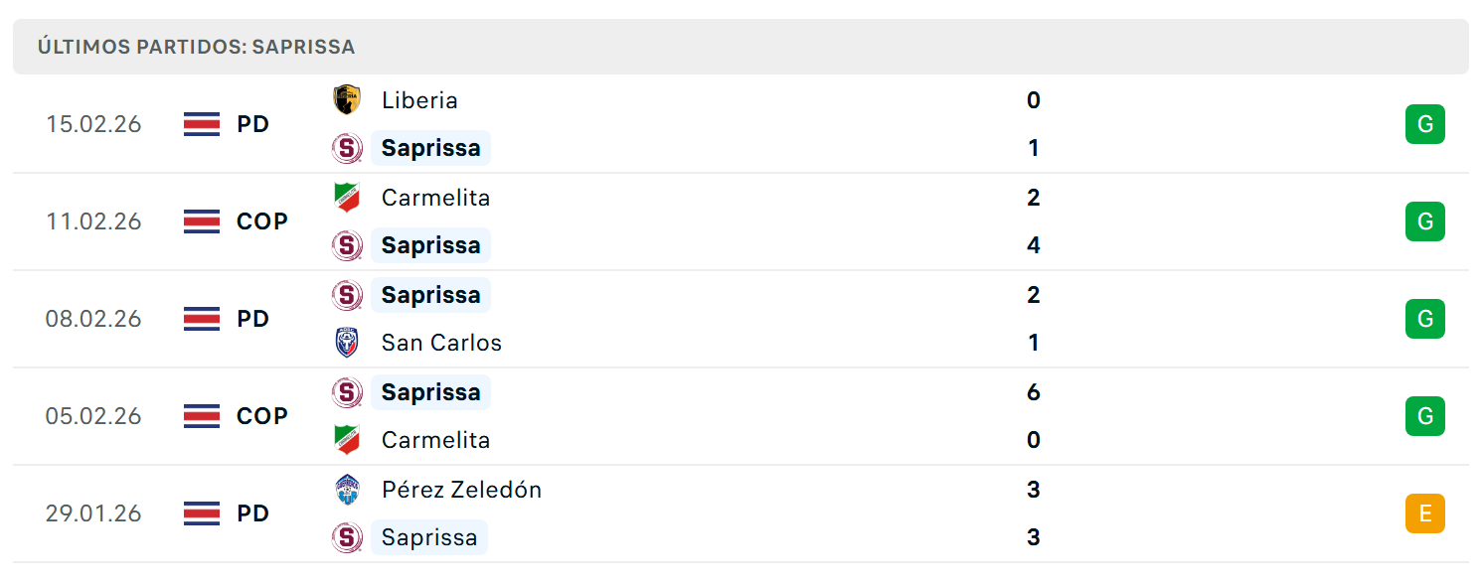Open the Pérez Zeledón team link
1484x584 pixels.
click(461, 490)
